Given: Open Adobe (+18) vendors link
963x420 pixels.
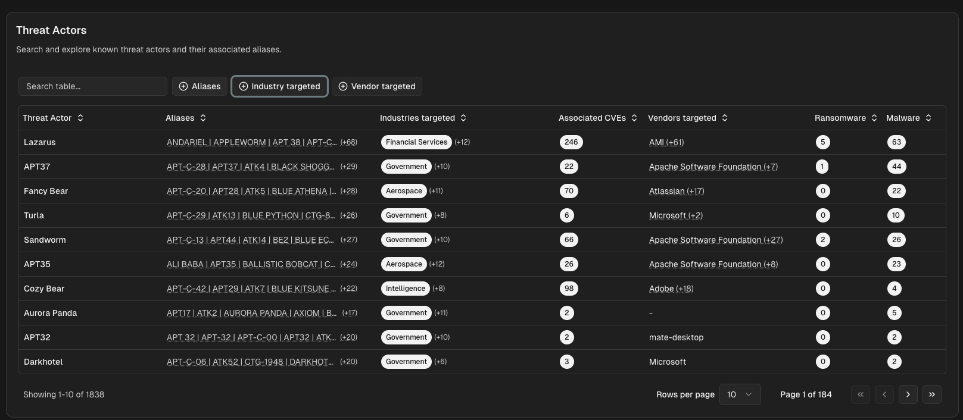Looking at the screenshot, I should click(x=671, y=289).
